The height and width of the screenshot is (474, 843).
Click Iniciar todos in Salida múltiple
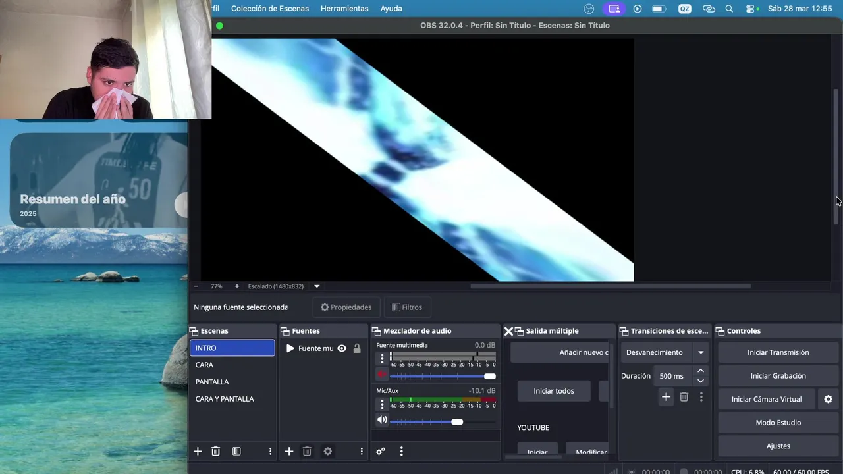click(554, 391)
